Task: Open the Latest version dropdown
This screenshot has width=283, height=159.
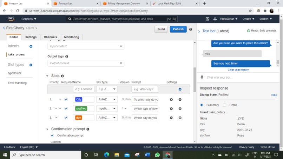Action: pyautogui.click(x=32, y=28)
